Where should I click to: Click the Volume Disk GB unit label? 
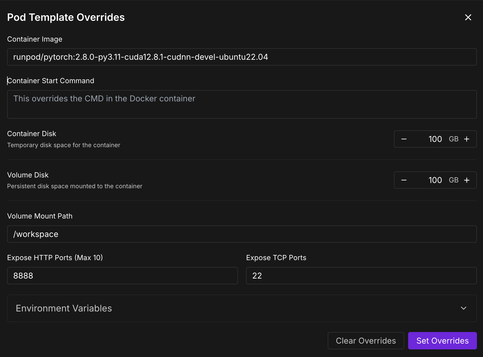pyautogui.click(x=454, y=180)
